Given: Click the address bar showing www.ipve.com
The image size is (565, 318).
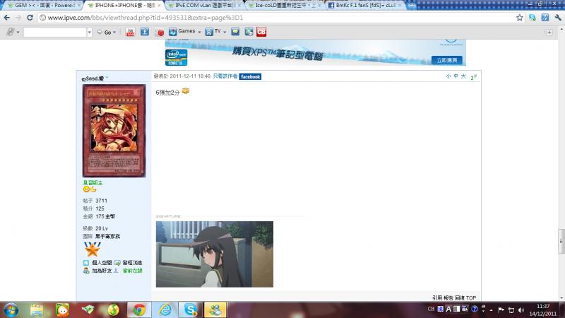Looking at the screenshot, I should click(x=275, y=18).
